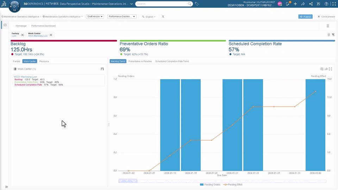Remove the Factory Lyon filter chip
The width and height of the screenshot is (338, 190).
(23, 35)
